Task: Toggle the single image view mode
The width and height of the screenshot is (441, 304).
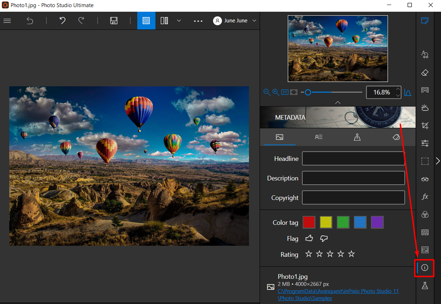Action: click(146, 21)
